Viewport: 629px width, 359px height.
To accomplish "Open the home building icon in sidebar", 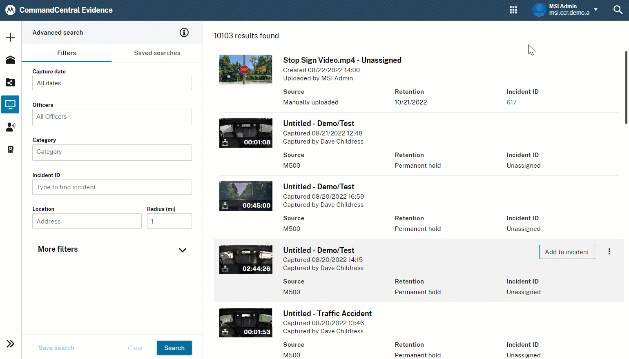I will tap(10, 60).
